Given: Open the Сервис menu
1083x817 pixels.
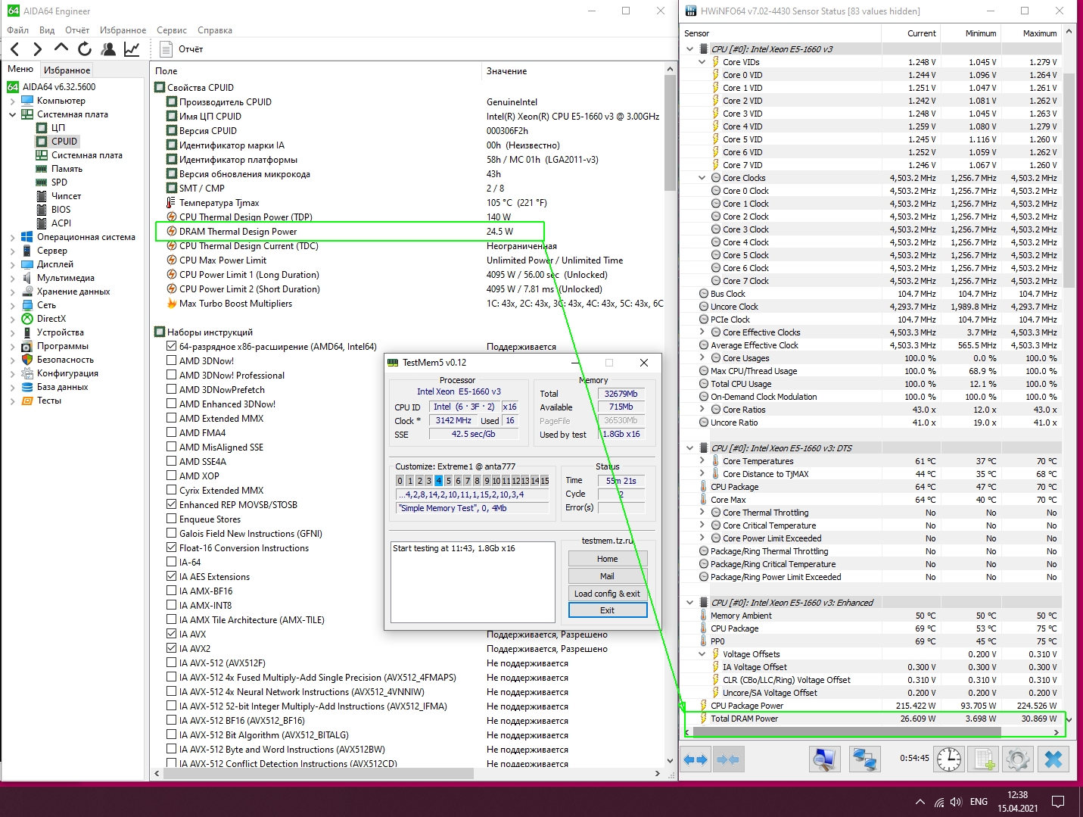Looking at the screenshot, I should 172,30.
